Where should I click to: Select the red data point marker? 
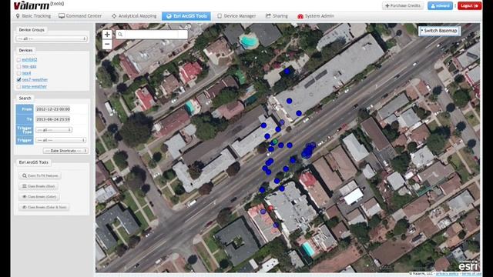point(270,209)
